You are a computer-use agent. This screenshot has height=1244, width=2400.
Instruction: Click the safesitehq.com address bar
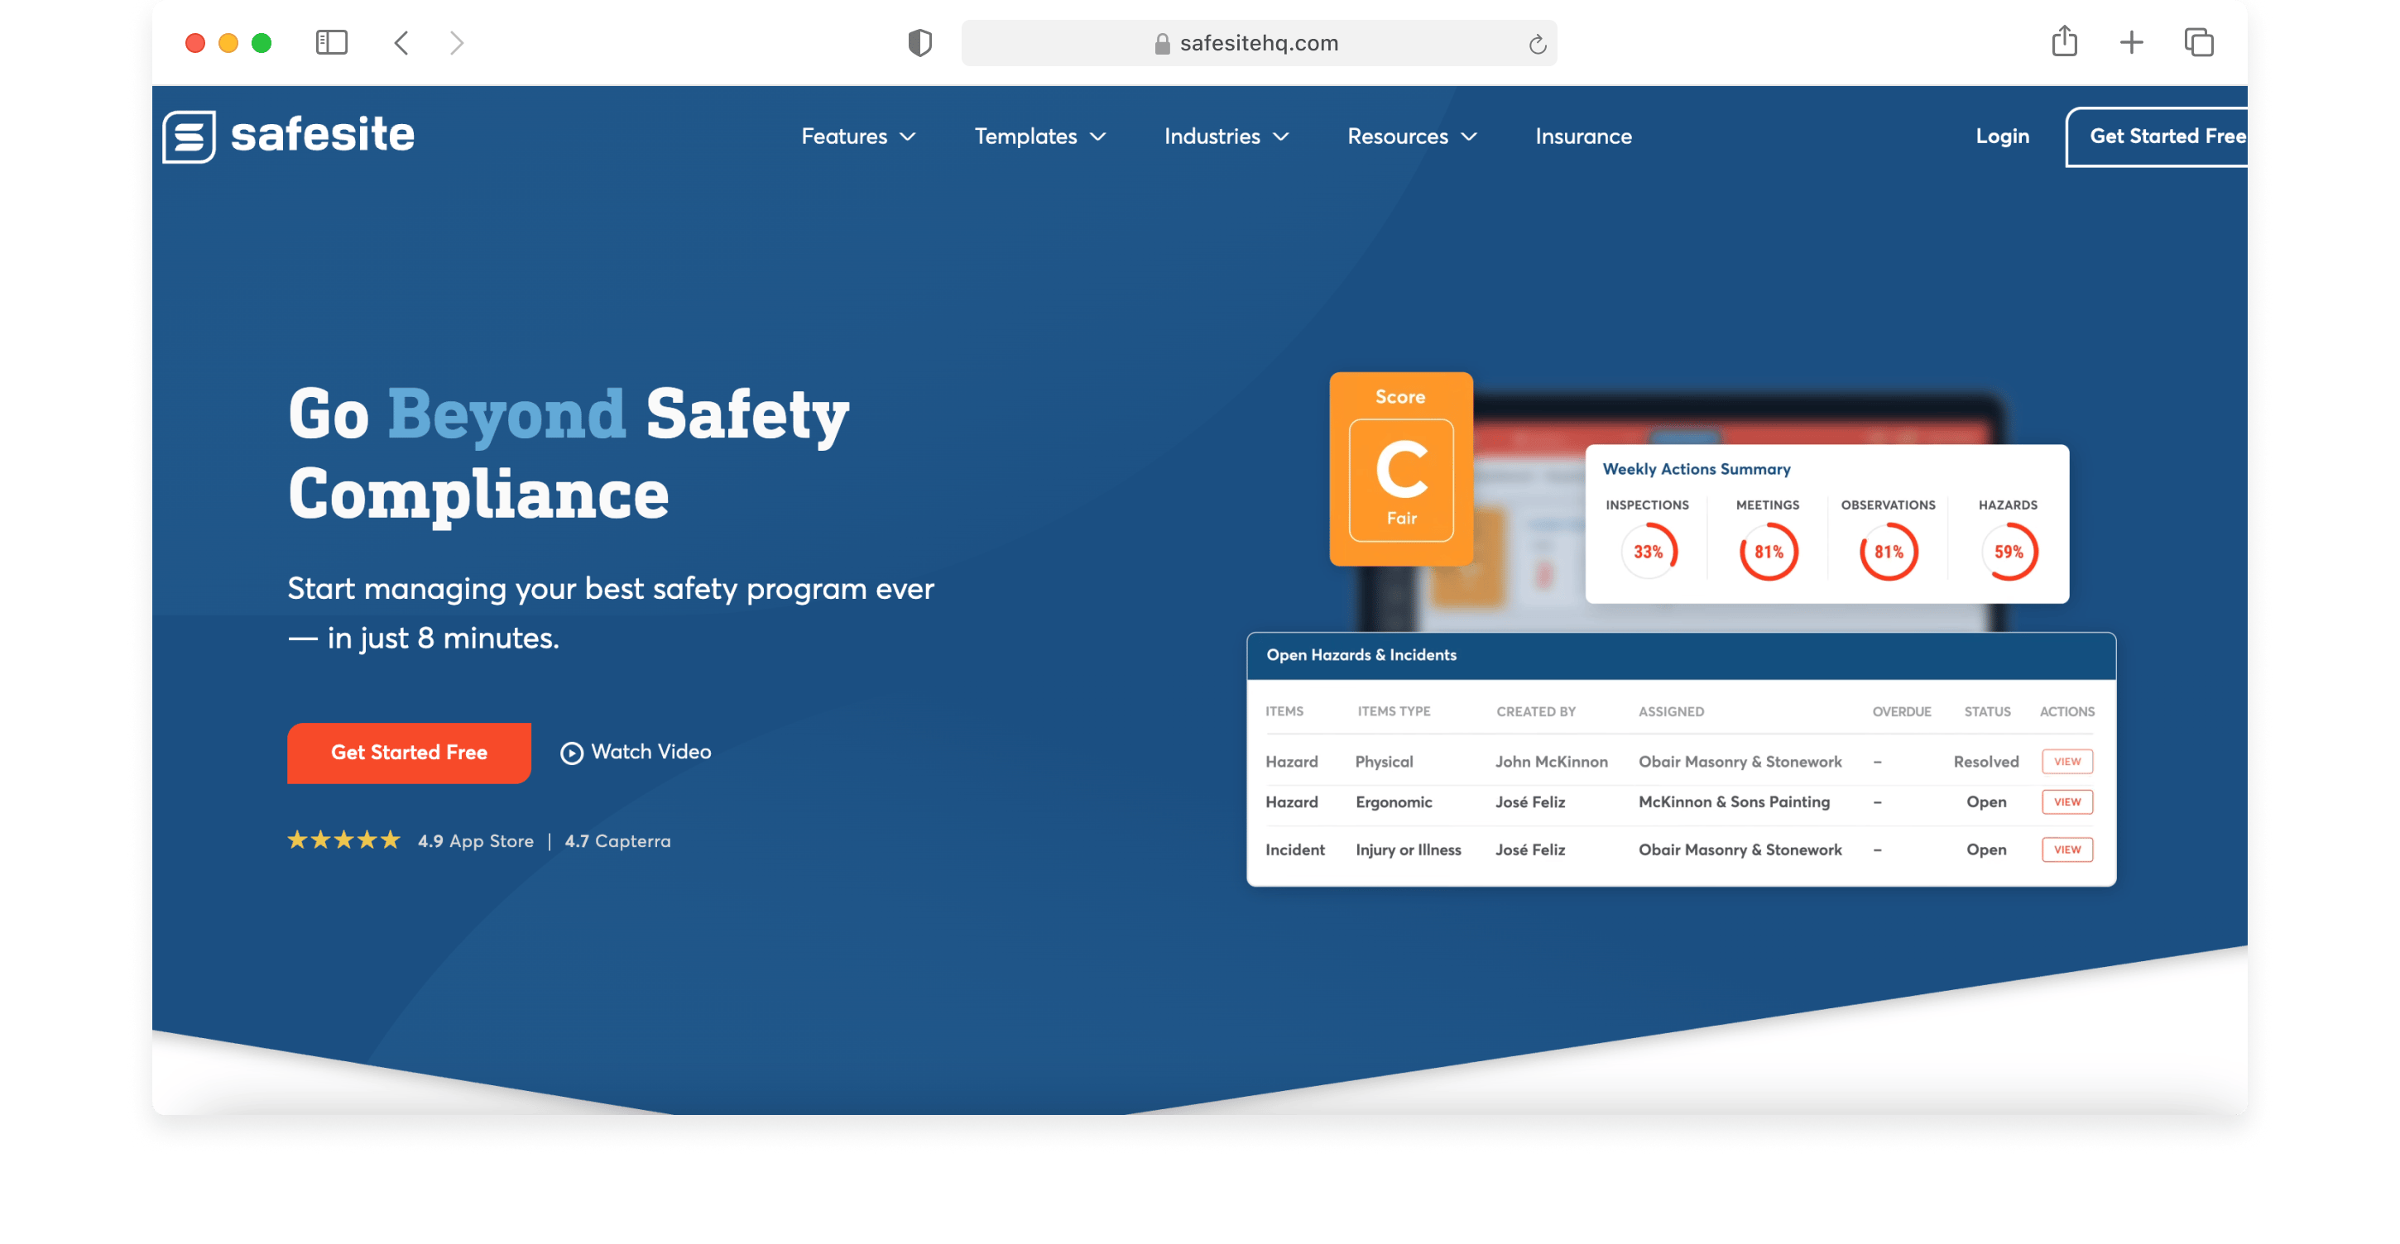click(1258, 44)
